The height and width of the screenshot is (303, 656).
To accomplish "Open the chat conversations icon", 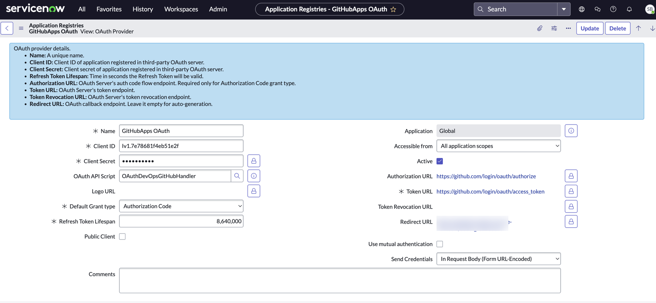I will pyautogui.click(x=598, y=9).
